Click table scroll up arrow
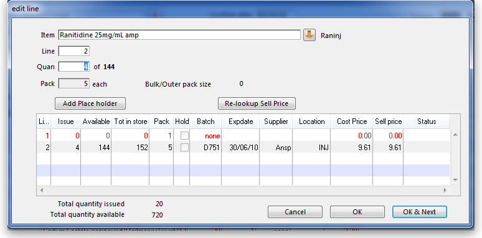 pos(456,135)
